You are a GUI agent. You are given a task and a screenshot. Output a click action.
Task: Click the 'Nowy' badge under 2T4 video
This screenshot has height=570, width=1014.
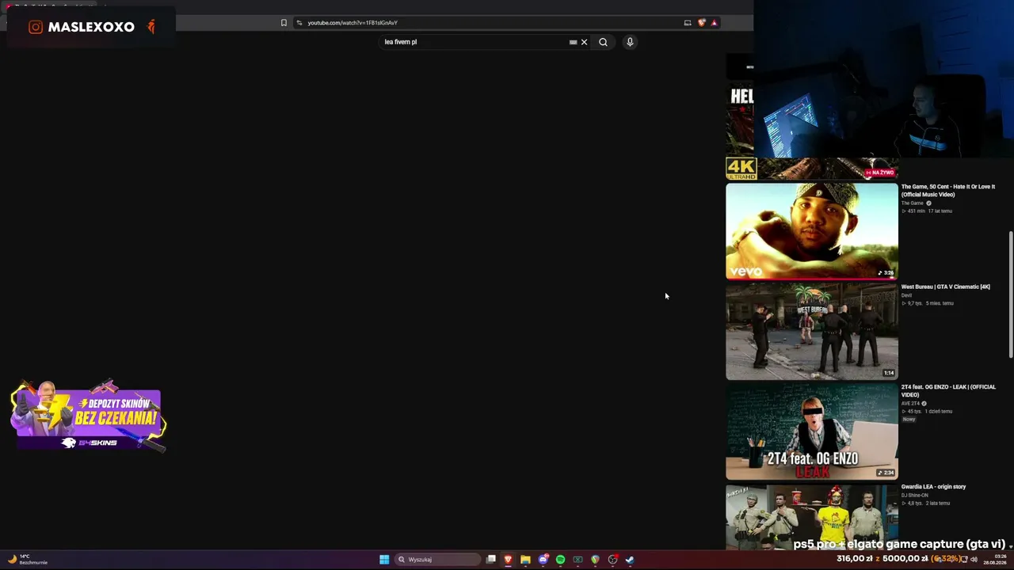pos(909,419)
